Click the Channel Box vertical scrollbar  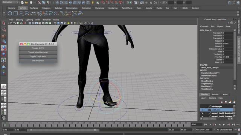point(235,55)
